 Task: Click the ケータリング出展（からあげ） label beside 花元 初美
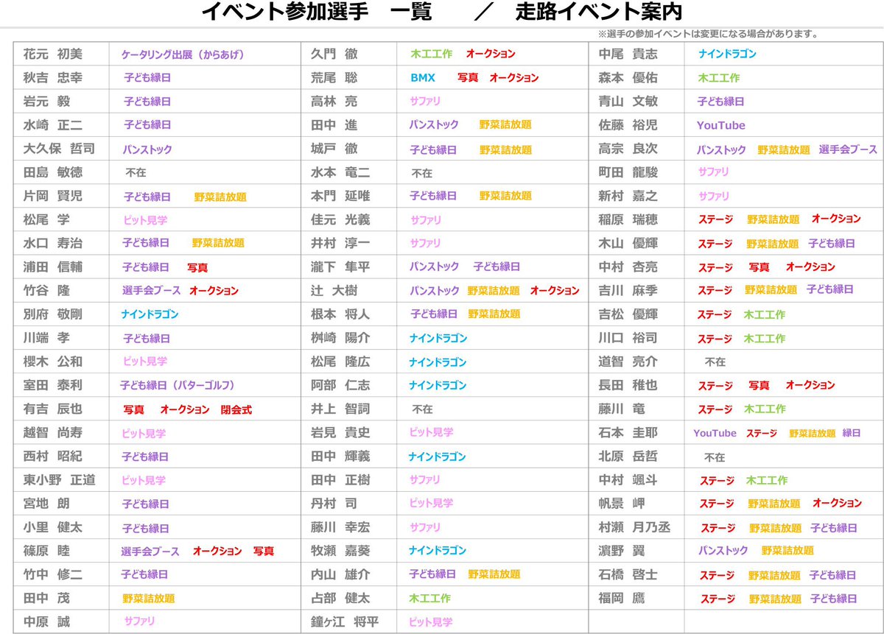(183, 54)
